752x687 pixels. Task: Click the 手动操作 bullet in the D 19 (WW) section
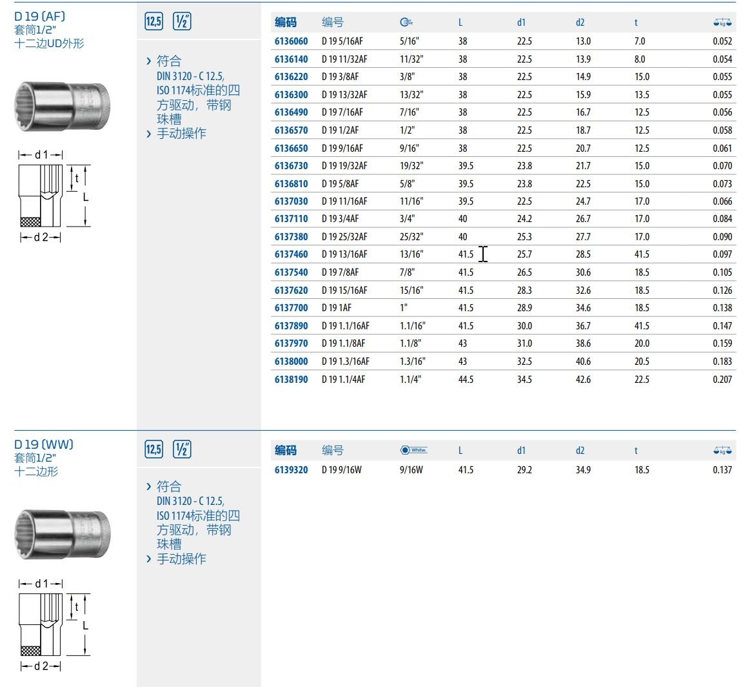181,559
